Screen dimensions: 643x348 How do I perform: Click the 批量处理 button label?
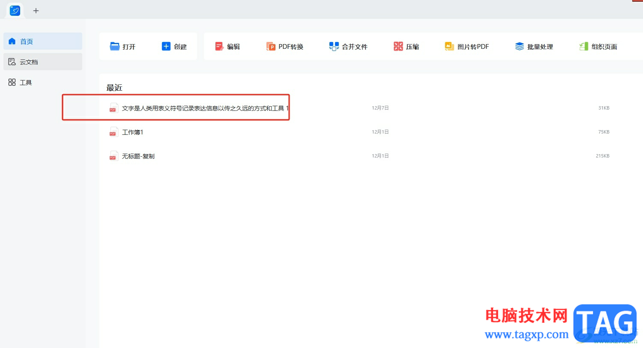pyautogui.click(x=540, y=47)
